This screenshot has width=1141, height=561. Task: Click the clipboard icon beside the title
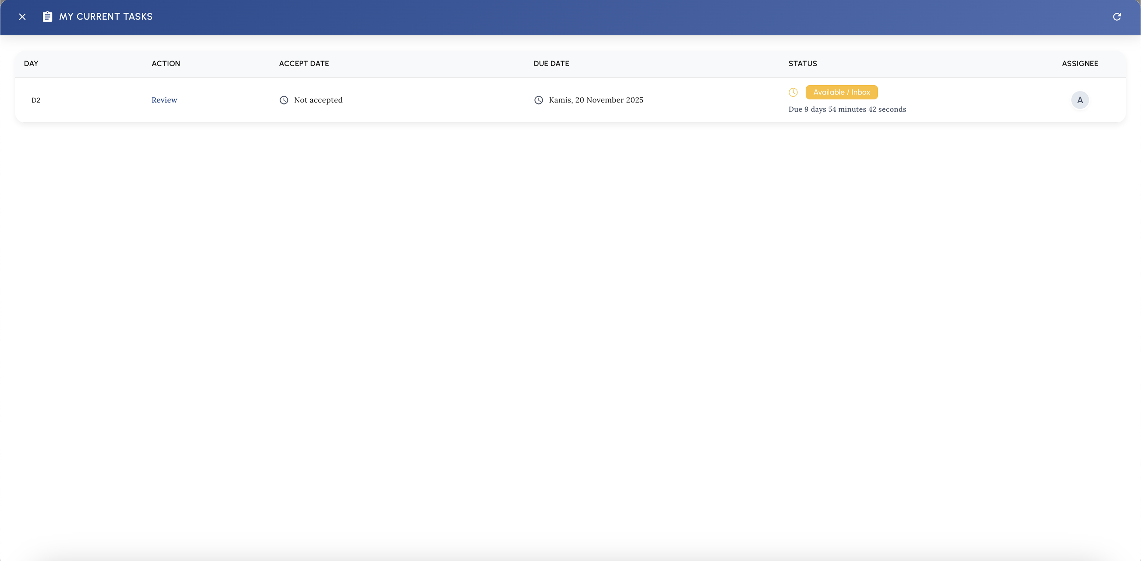pyautogui.click(x=47, y=17)
